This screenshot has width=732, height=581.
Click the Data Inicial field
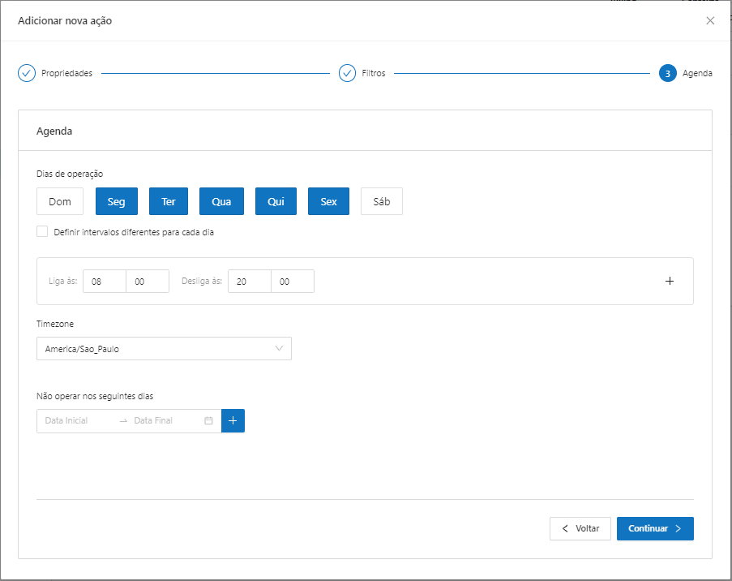[77, 420]
